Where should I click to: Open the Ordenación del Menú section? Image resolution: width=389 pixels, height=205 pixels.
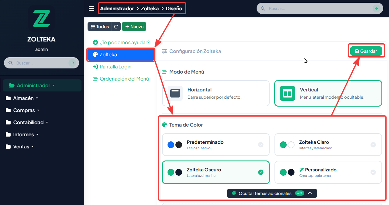121,79
